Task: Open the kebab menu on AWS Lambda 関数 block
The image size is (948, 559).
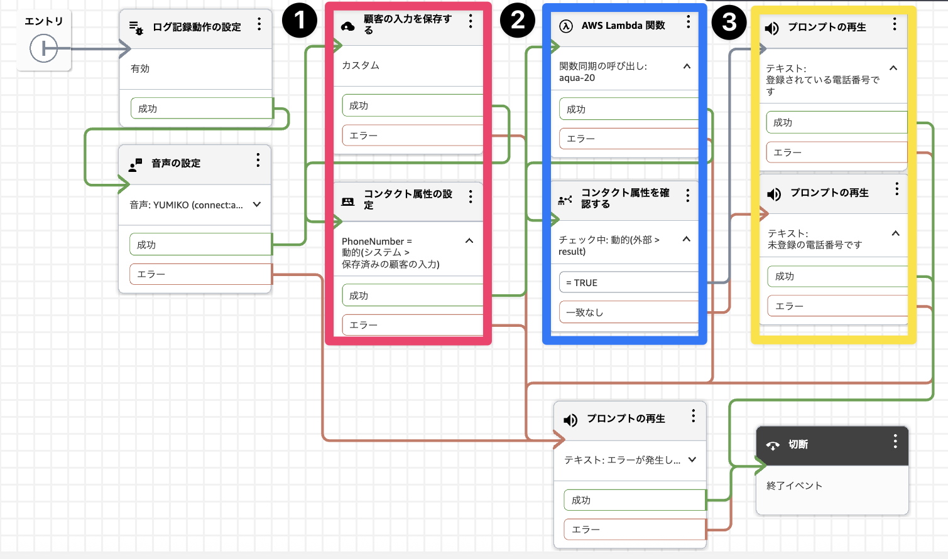Action: pyautogui.click(x=689, y=22)
